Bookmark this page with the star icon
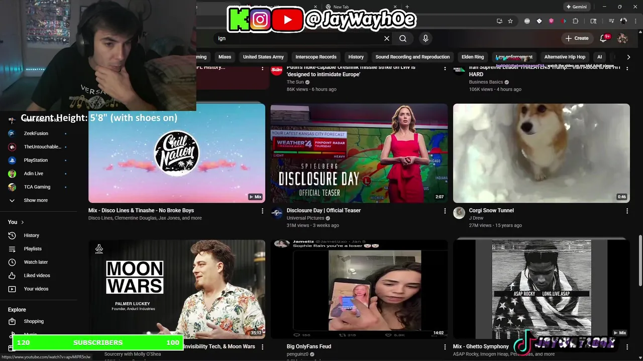Screen dimensions: 643x361 (510, 21)
